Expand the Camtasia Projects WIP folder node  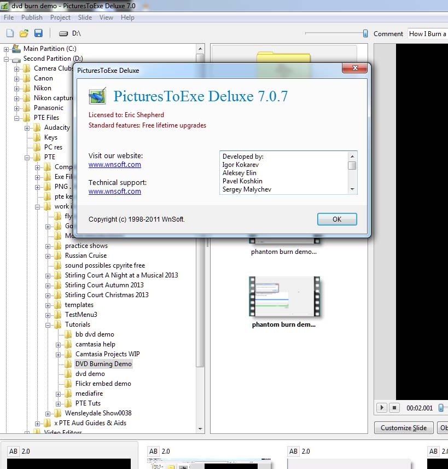[x=59, y=355]
